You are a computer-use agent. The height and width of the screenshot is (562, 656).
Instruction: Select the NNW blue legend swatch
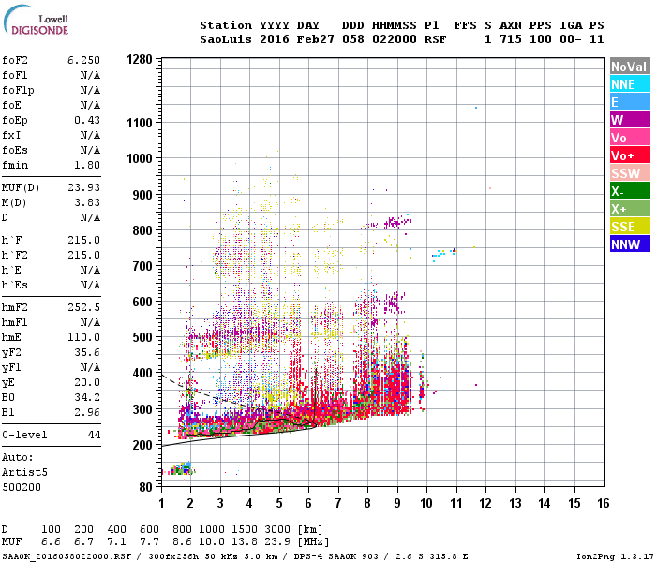[630, 244]
